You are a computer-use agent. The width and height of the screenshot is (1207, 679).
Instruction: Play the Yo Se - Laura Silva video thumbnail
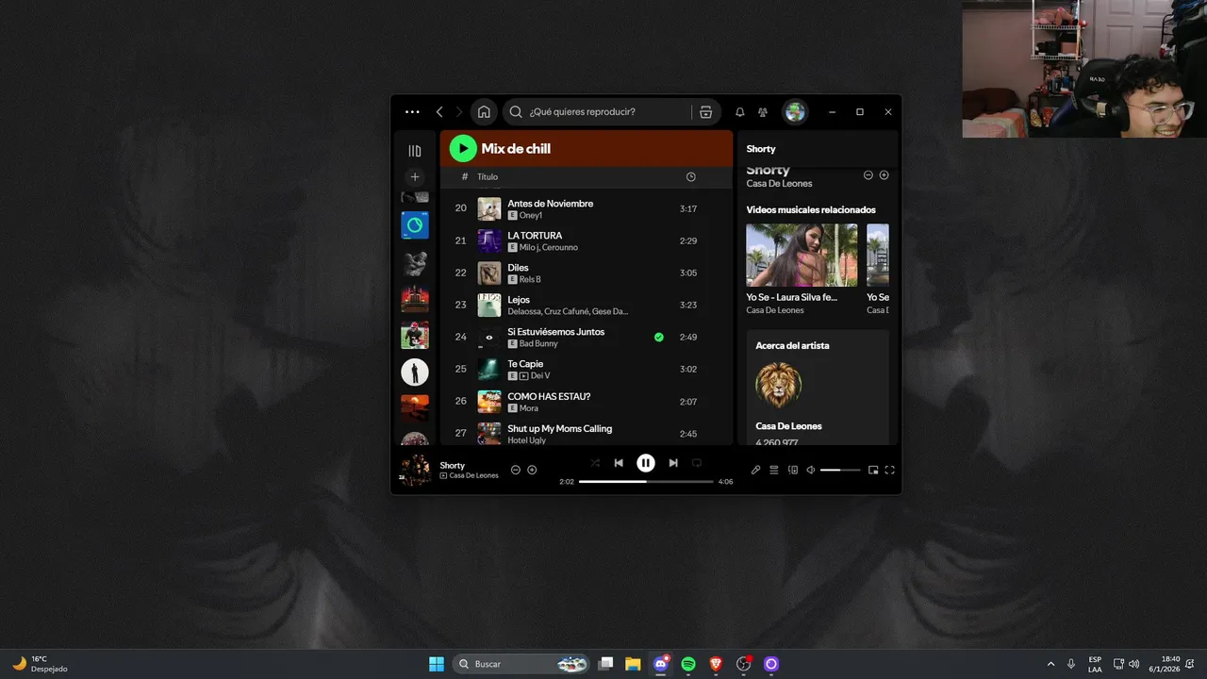(802, 255)
